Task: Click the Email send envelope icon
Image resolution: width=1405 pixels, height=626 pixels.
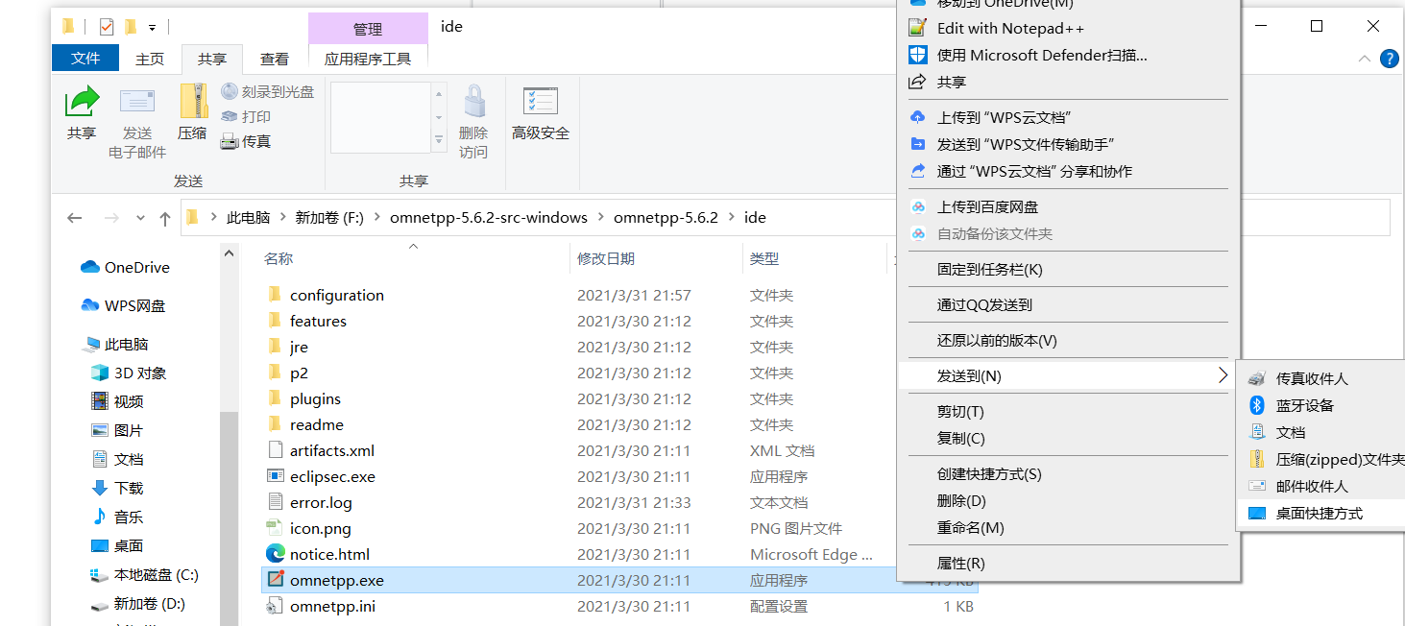Action: (137, 101)
